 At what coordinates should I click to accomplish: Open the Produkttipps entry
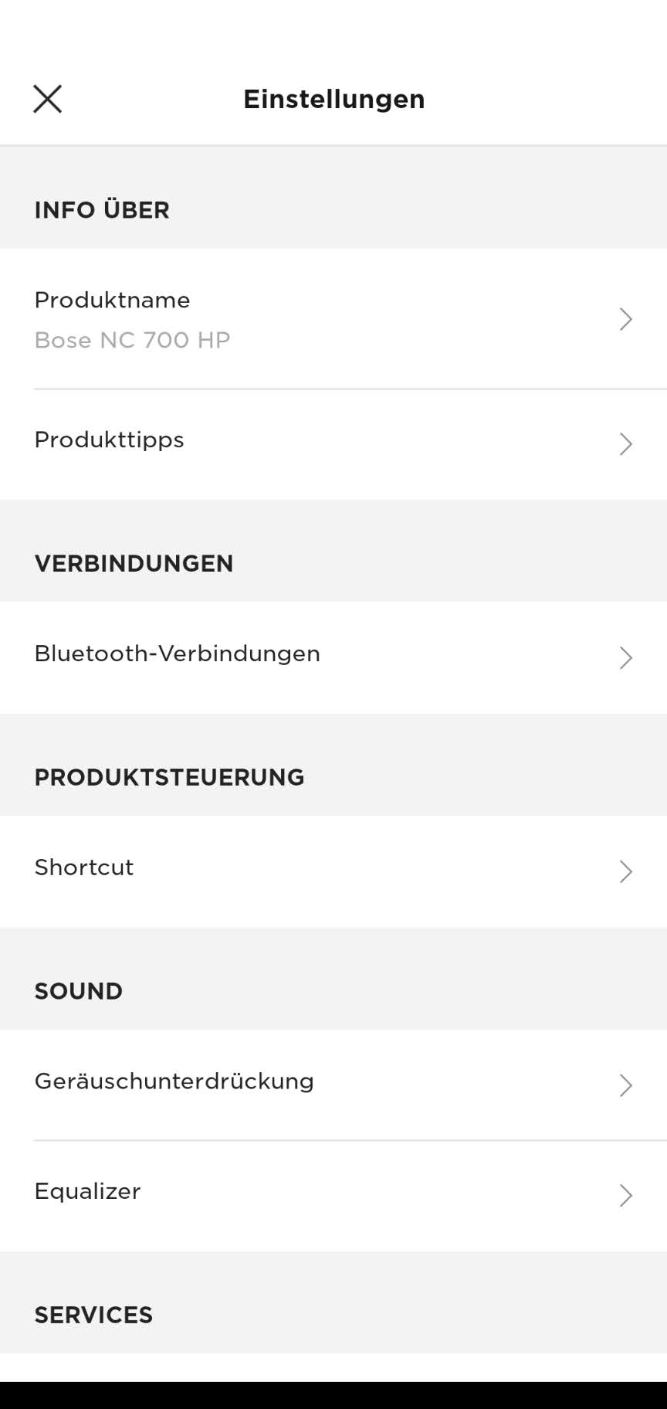(x=109, y=440)
